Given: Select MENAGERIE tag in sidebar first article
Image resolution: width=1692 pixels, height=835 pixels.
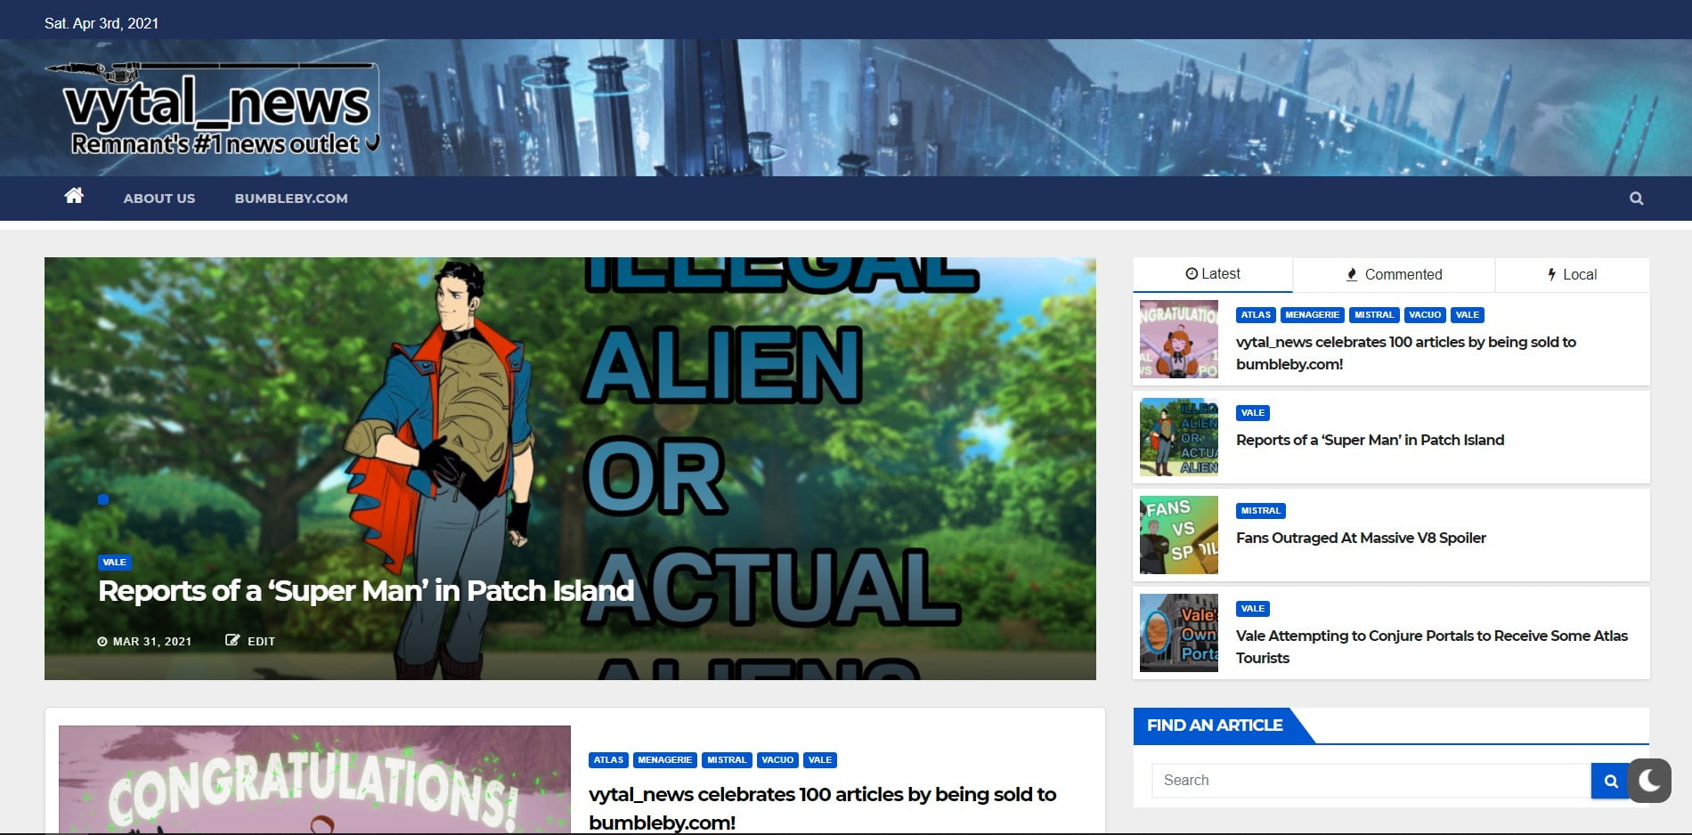Looking at the screenshot, I should [1312, 314].
